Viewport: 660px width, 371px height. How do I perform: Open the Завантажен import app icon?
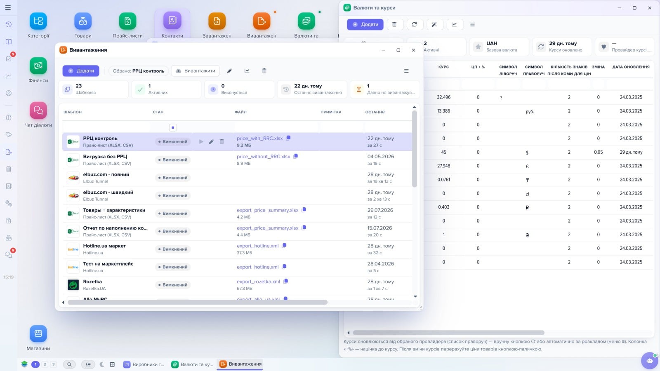coord(217,21)
